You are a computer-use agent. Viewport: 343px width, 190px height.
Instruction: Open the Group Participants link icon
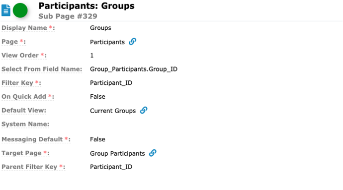[x=153, y=153]
